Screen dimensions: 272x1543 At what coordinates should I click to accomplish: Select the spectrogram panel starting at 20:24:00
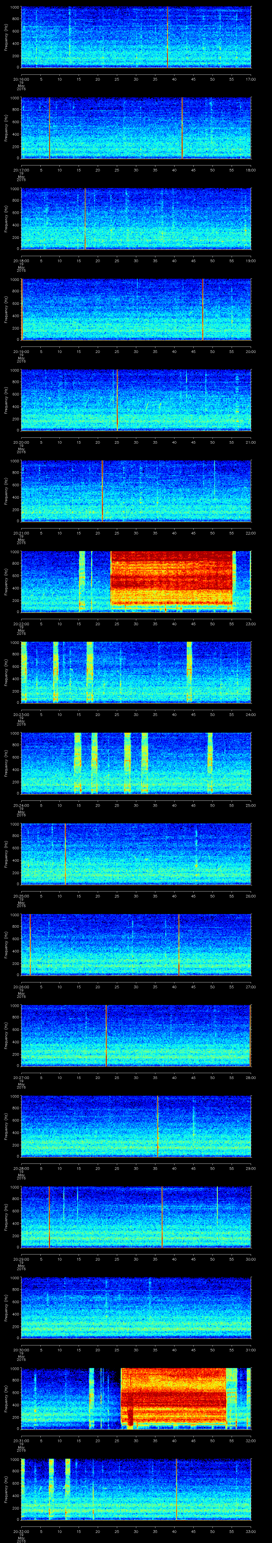pos(136,763)
